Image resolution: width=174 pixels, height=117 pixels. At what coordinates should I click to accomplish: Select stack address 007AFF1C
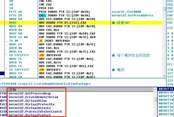tap(166, 96)
